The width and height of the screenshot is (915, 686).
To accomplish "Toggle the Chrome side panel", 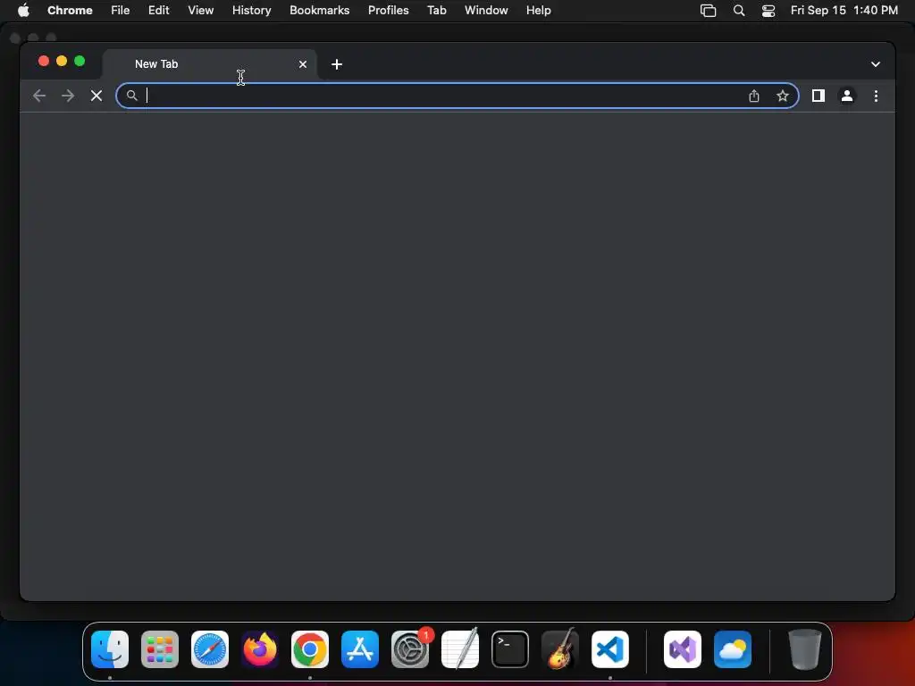I will pos(818,96).
